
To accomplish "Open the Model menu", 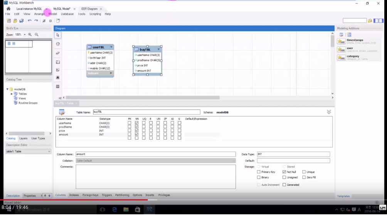I will click(x=52, y=14).
